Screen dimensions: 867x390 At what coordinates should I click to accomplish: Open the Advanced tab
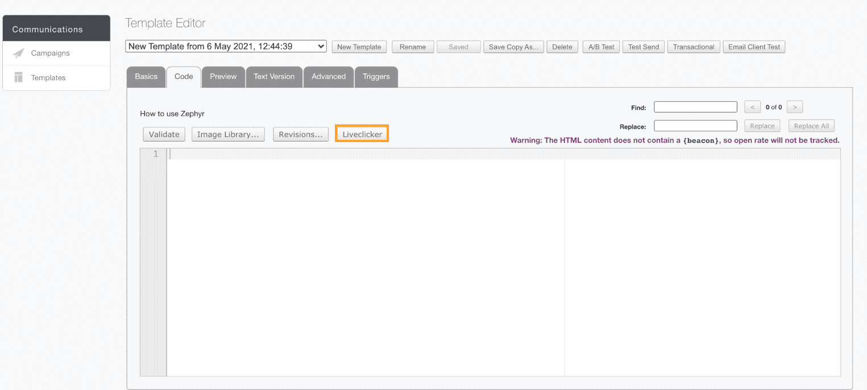click(328, 76)
